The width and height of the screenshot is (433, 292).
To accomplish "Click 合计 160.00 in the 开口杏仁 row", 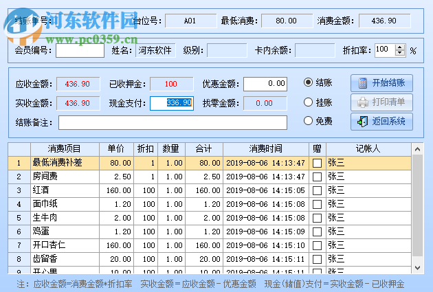I will pyautogui.click(x=208, y=245).
